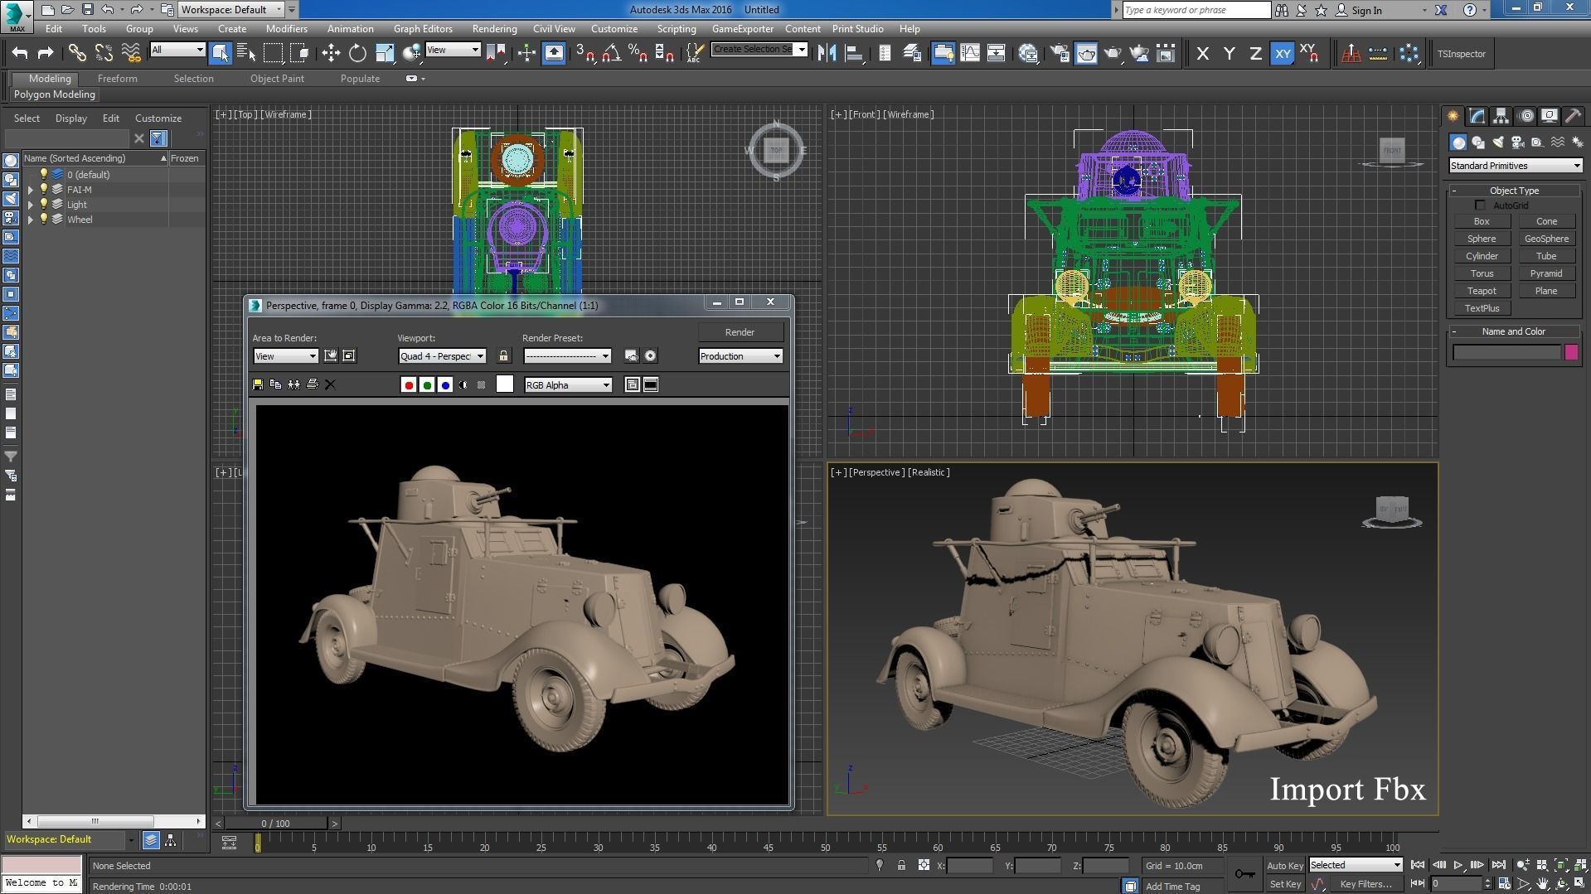Image resolution: width=1591 pixels, height=894 pixels.
Task: Toggle blue channel in render window
Action: click(x=445, y=384)
